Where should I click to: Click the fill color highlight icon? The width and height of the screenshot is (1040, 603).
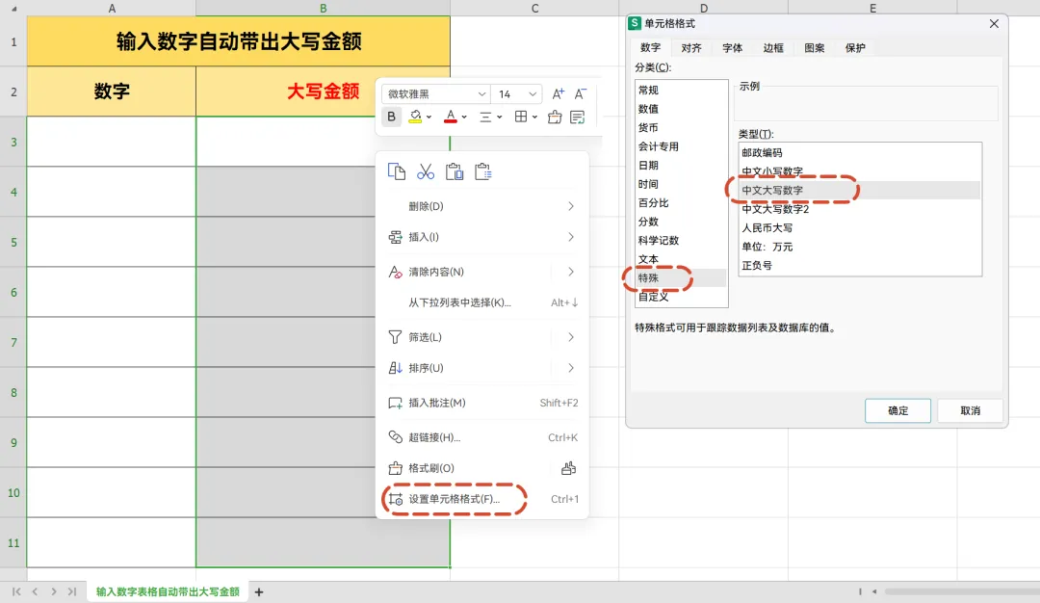pyautogui.click(x=415, y=117)
